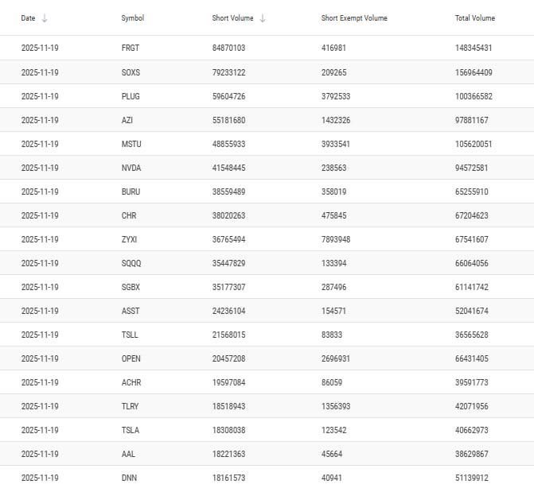Click short volume value 38020263
This screenshot has height=488, width=534.
pos(228,215)
